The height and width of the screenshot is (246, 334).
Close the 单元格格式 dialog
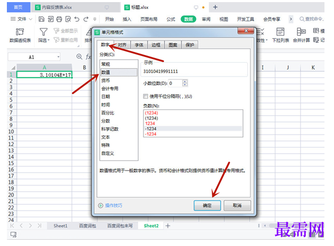coord(246,31)
